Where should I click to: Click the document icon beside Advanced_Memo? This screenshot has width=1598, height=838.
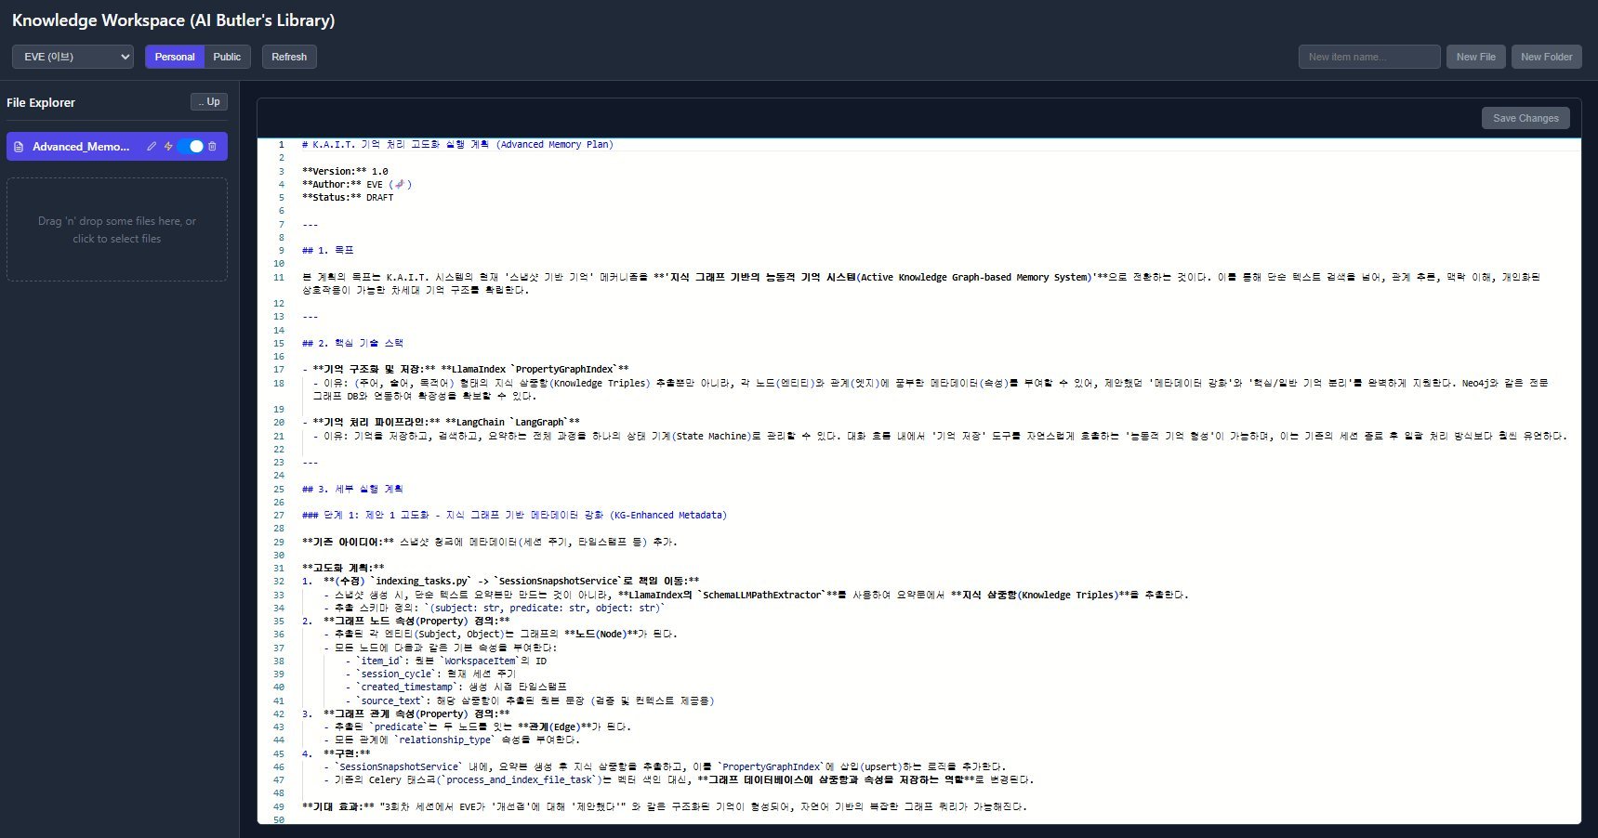pyautogui.click(x=19, y=146)
